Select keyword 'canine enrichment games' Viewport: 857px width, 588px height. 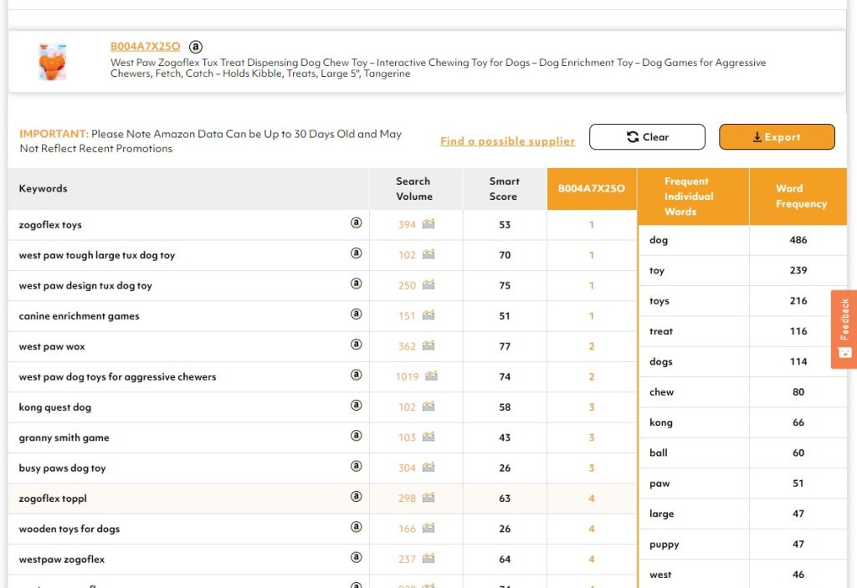point(80,316)
